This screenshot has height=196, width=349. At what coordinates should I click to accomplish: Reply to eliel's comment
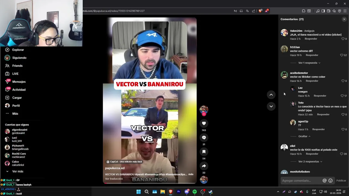tap(312, 154)
